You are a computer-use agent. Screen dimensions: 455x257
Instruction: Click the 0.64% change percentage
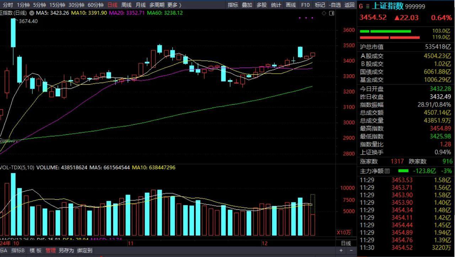click(441, 17)
